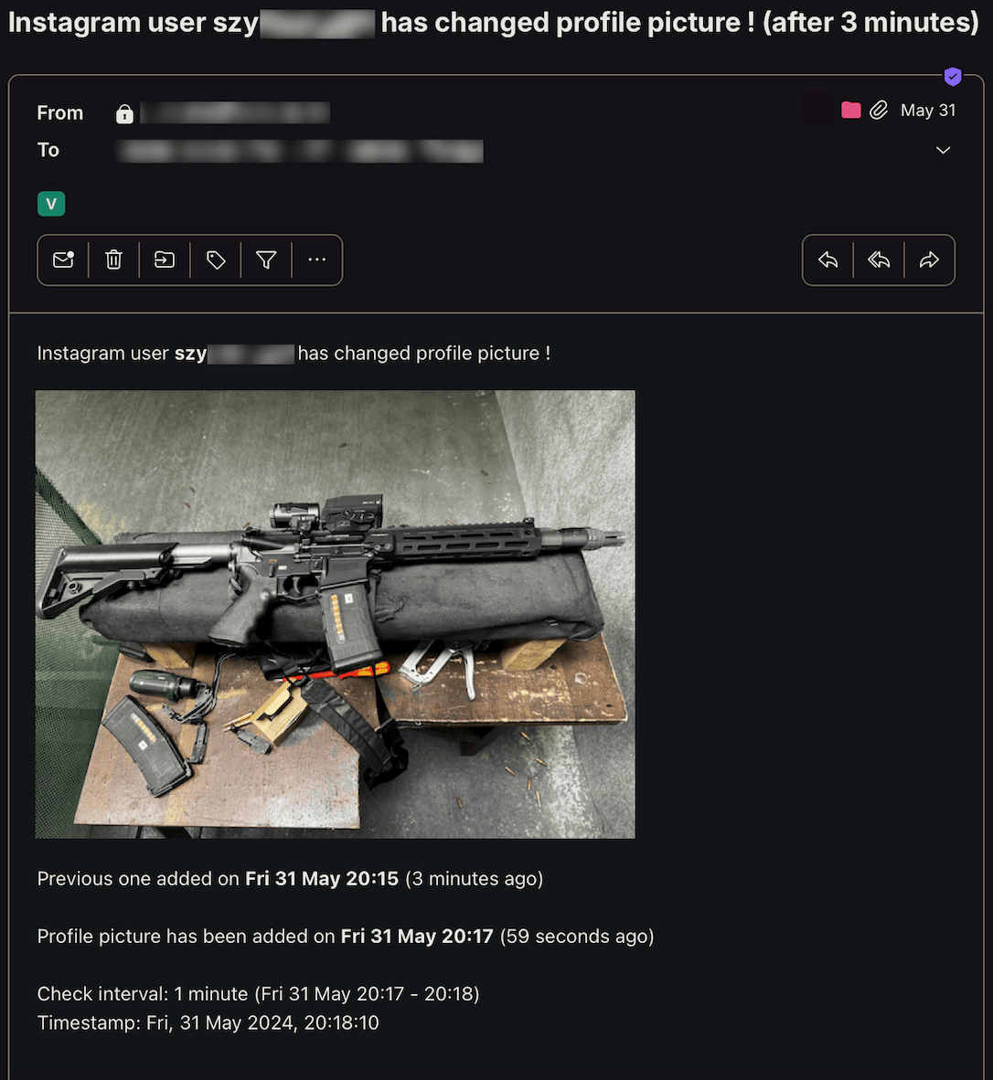
Task: Forward this email
Action: (930, 259)
